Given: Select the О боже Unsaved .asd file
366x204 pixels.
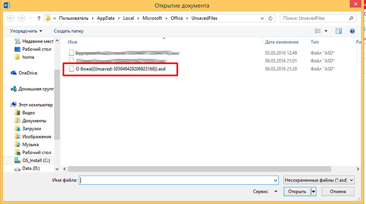Looking at the screenshot, I should 120,69.
